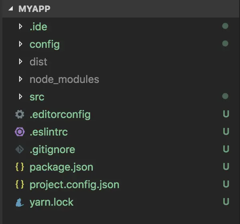
Task: Expand the src folder arrow
Action: point(21,97)
